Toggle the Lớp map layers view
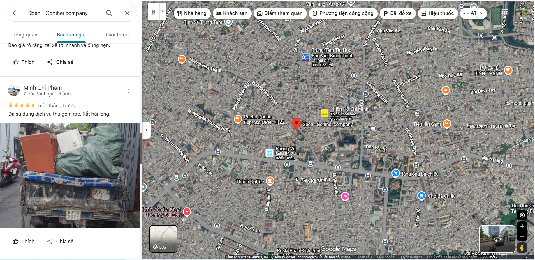The width and height of the screenshot is (535, 260). pos(163,239)
